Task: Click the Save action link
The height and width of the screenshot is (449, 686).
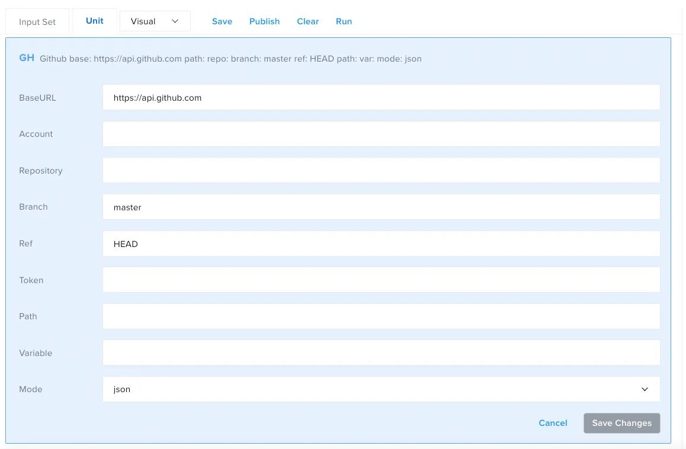Action: coord(222,21)
